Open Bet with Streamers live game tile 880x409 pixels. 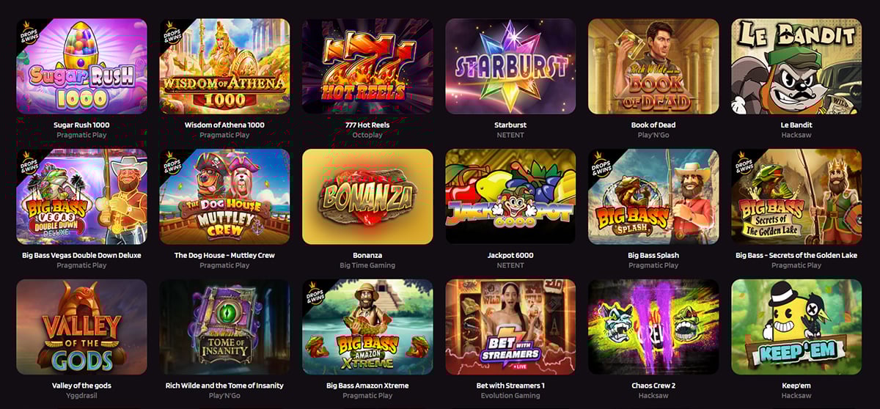point(510,327)
